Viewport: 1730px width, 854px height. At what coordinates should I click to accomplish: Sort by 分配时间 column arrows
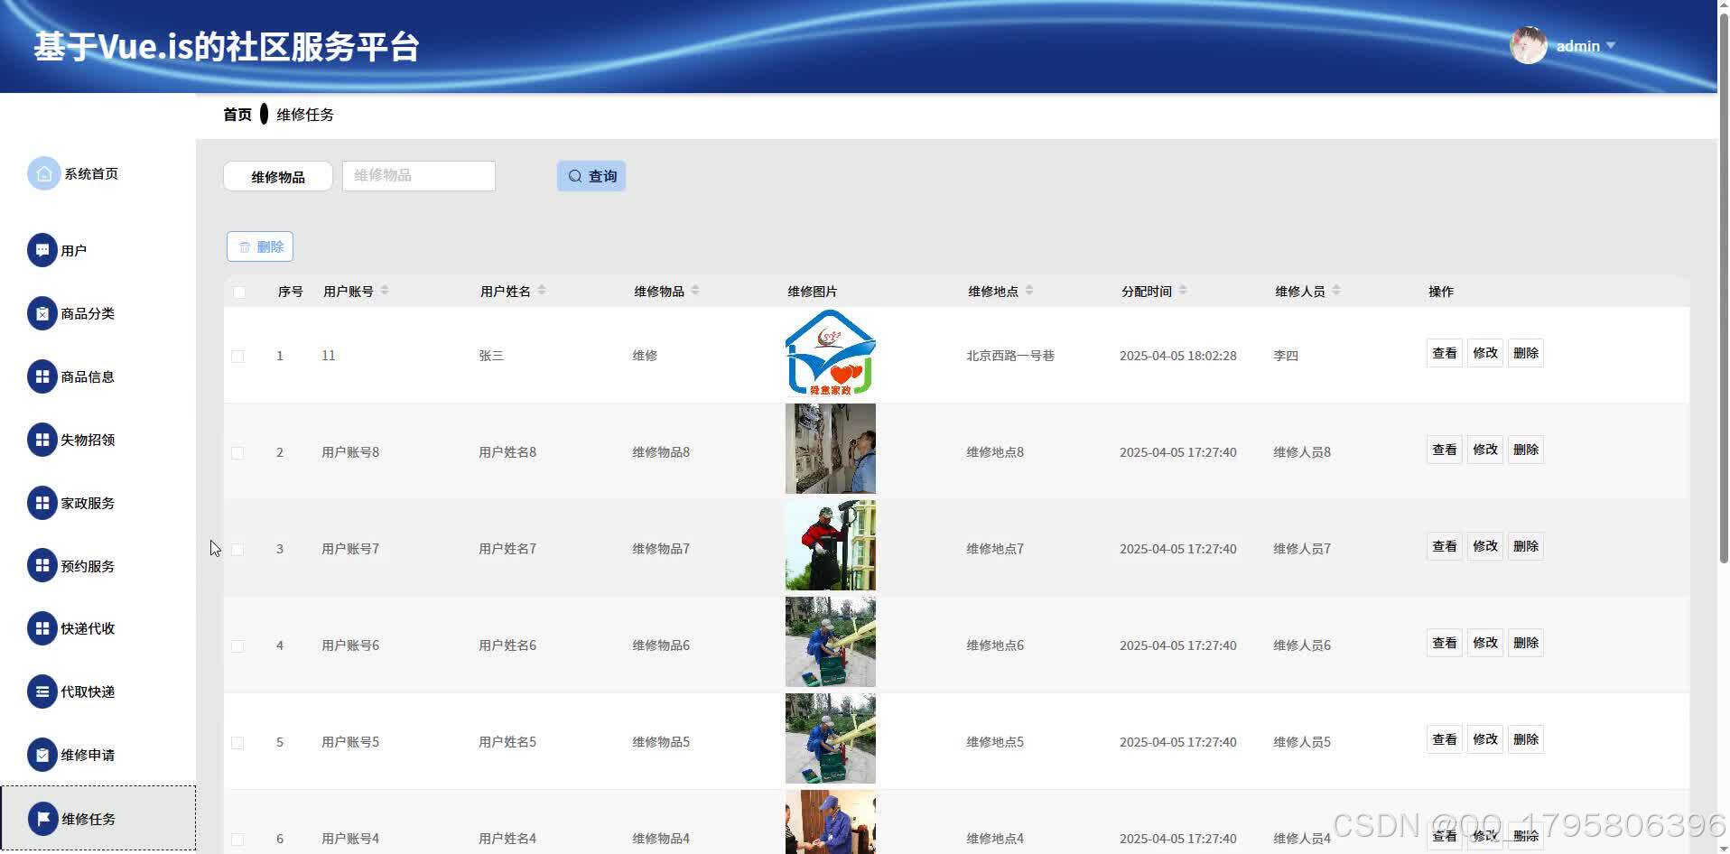[x=1183, y=290]
